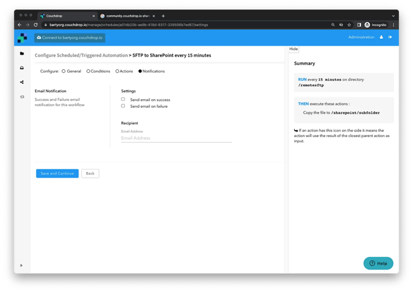Hide the Summary panel
Image resolution: width=413 pixels, height=292 pixels.
(293, 49)
